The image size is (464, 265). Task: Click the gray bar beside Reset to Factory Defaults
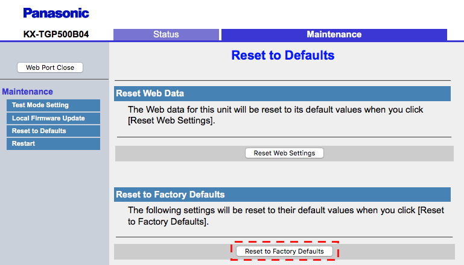[x=395, y=252]
